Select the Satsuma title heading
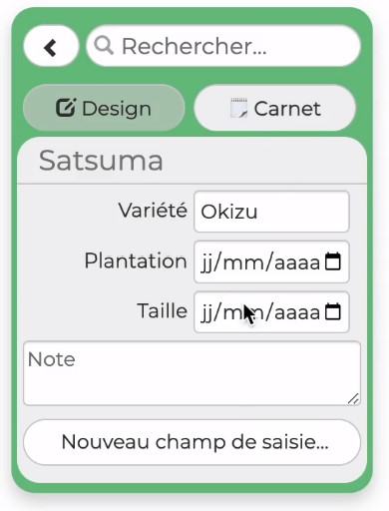The image size is (389, 511). tap(101, 161)
